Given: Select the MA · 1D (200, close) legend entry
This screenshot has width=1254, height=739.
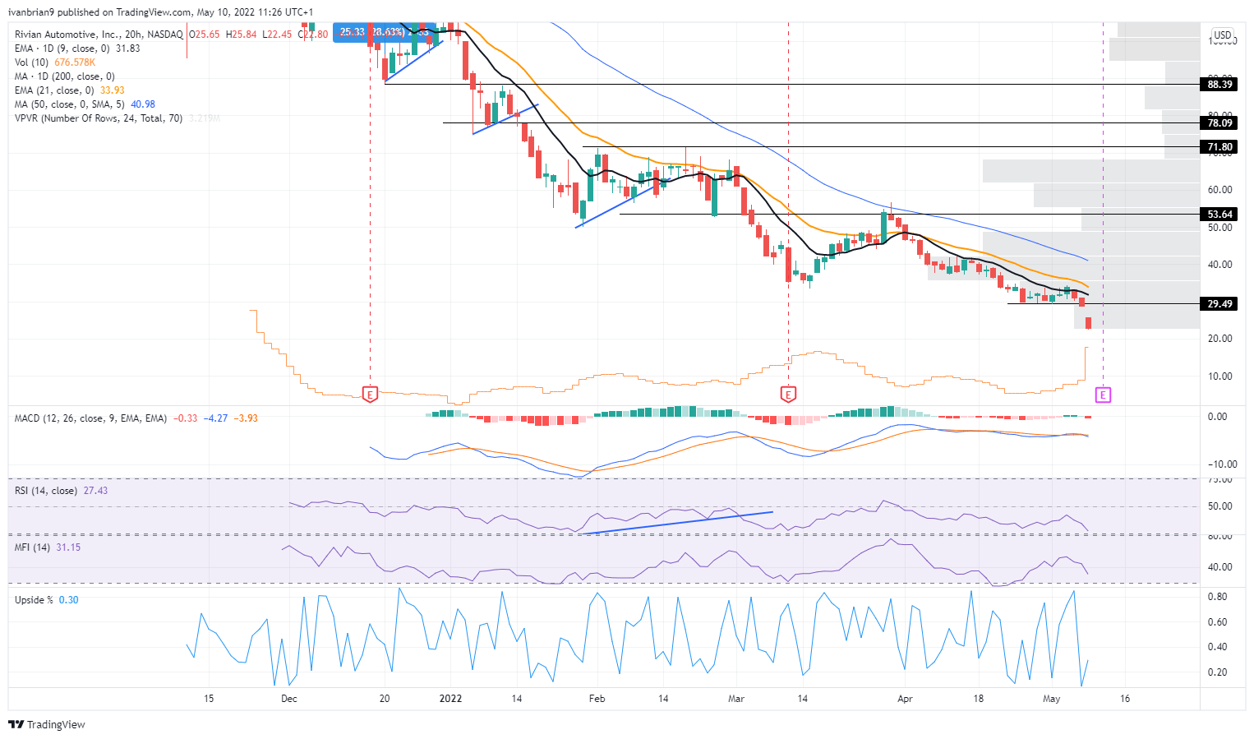Looking at the screenshot, I should [63, 76].
